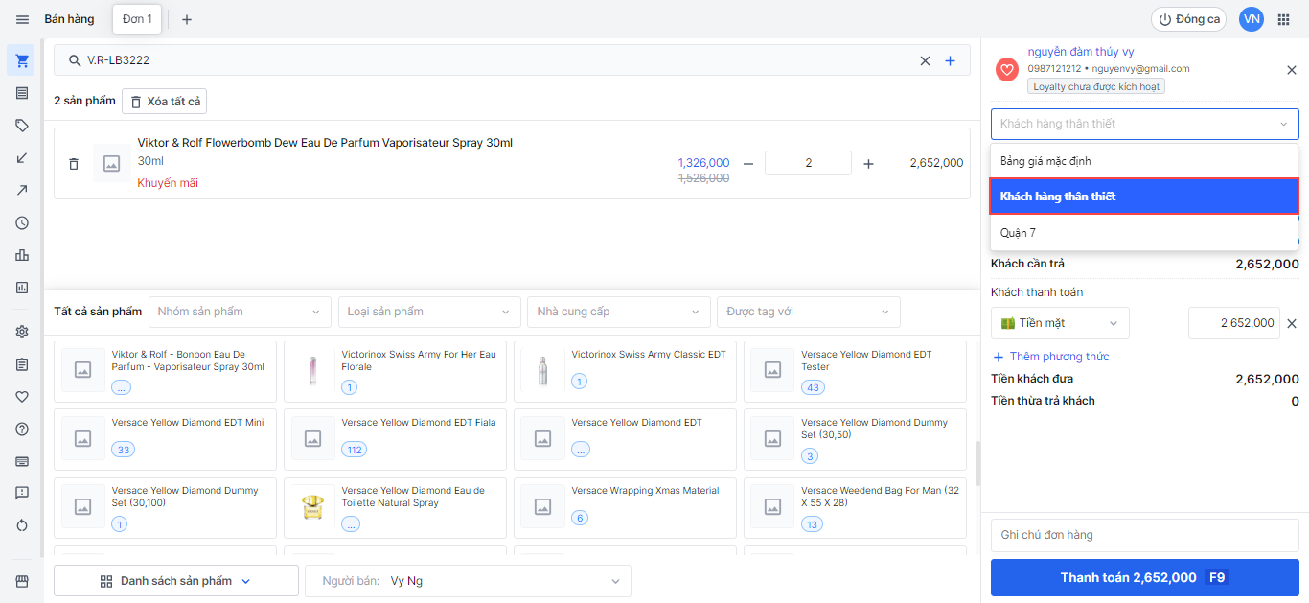
Task: Open the price tag sidebar icon
Action: click(22, 126)
